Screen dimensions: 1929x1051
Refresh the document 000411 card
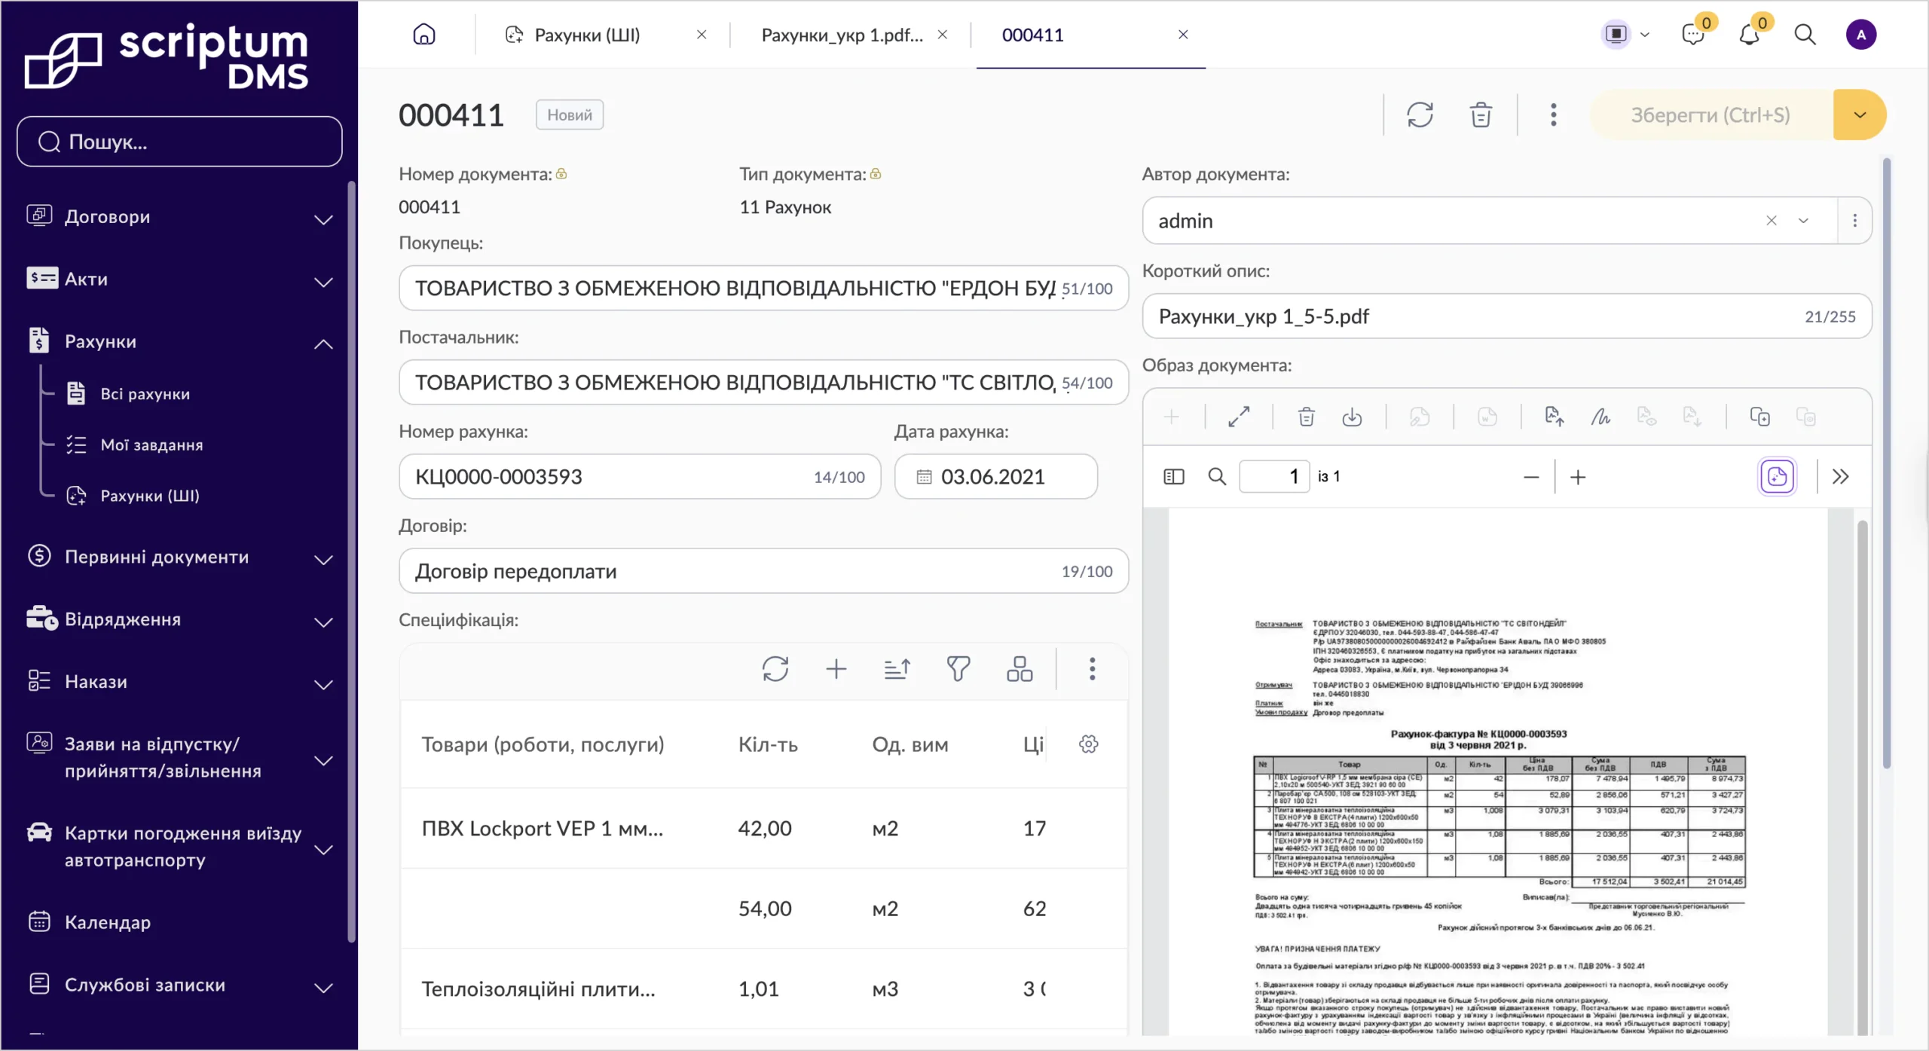point(1420,115)
